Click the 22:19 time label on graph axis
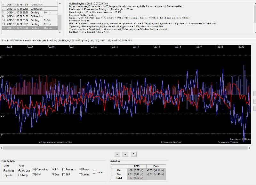This screenshot has width=256, height=185. point(241,47)
